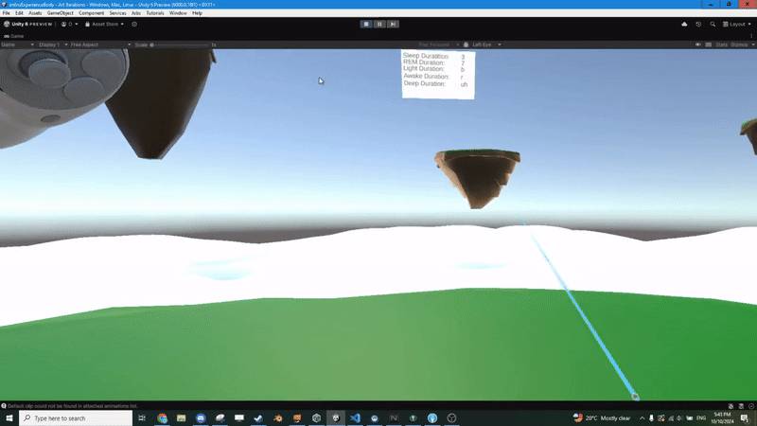Toggle the Stats overlay in Game view

721,44
